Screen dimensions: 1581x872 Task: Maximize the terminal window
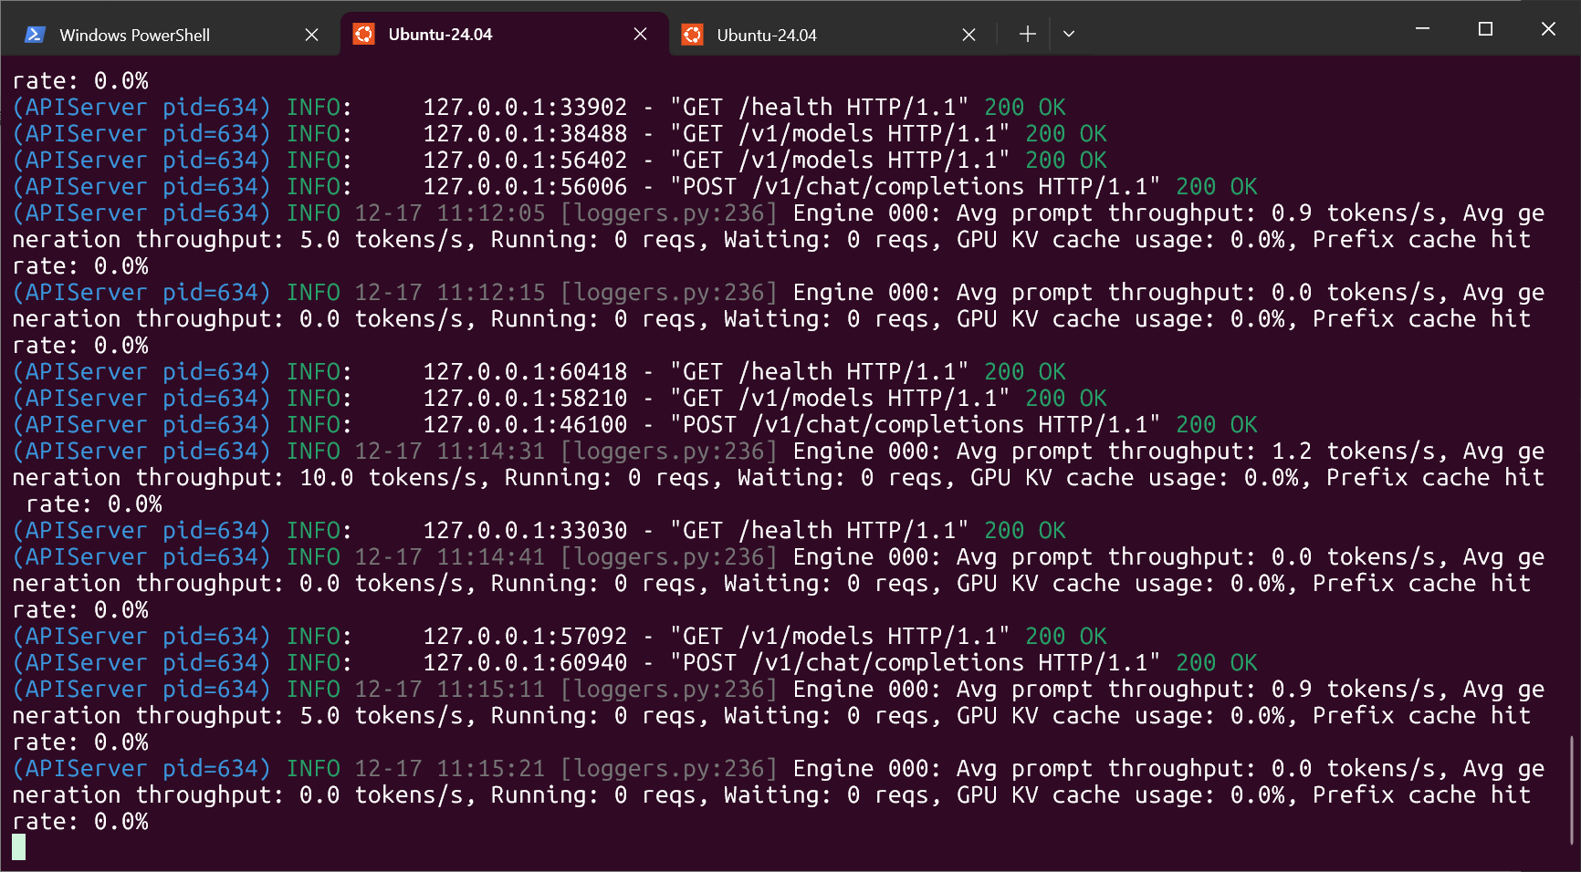click(x=1485, y=29)
